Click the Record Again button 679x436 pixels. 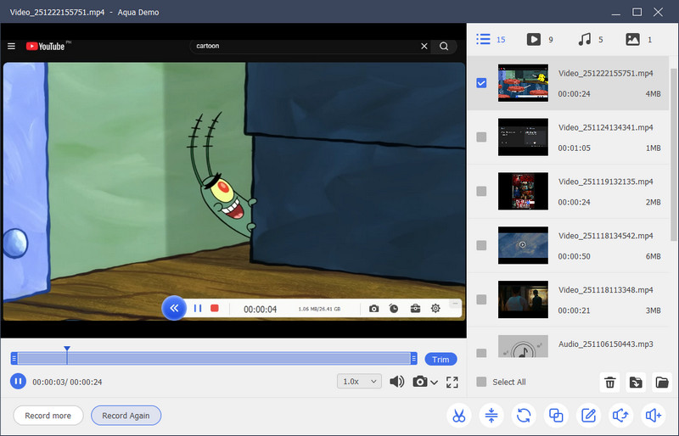point(126,416)
